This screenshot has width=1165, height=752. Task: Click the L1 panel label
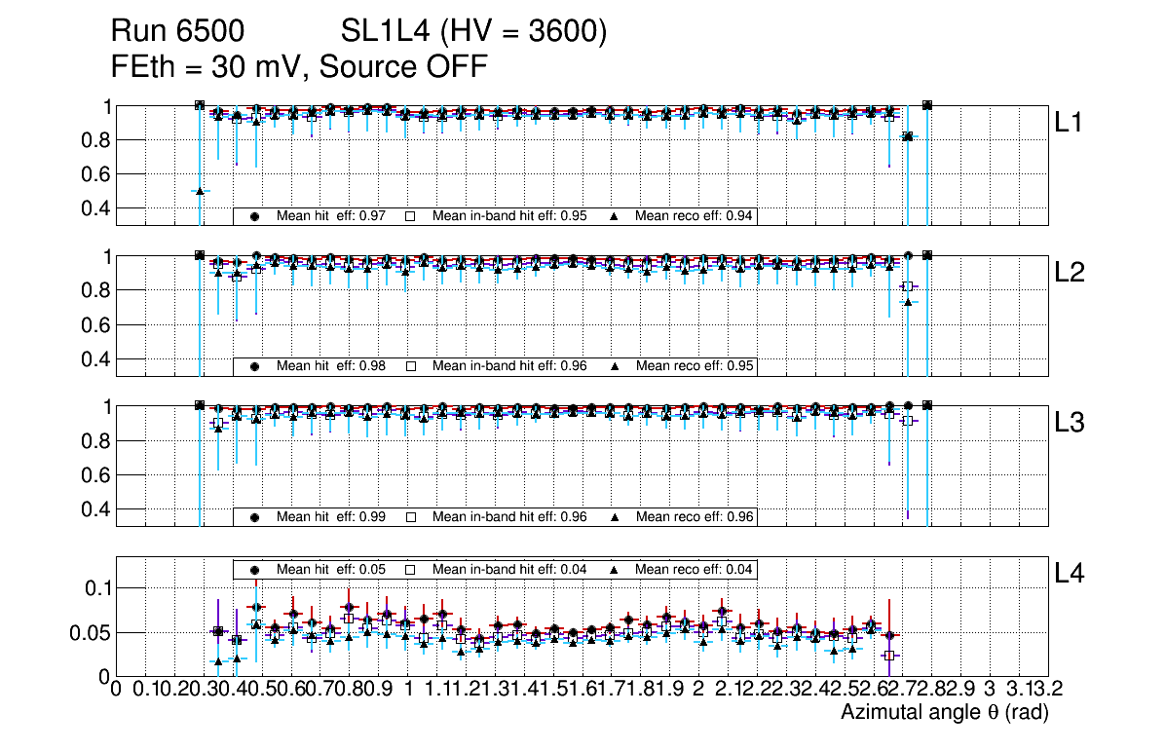click(x=1070, y=123)
